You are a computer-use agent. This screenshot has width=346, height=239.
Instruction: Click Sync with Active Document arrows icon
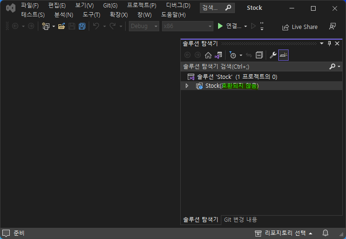click(x=249, y=55)
